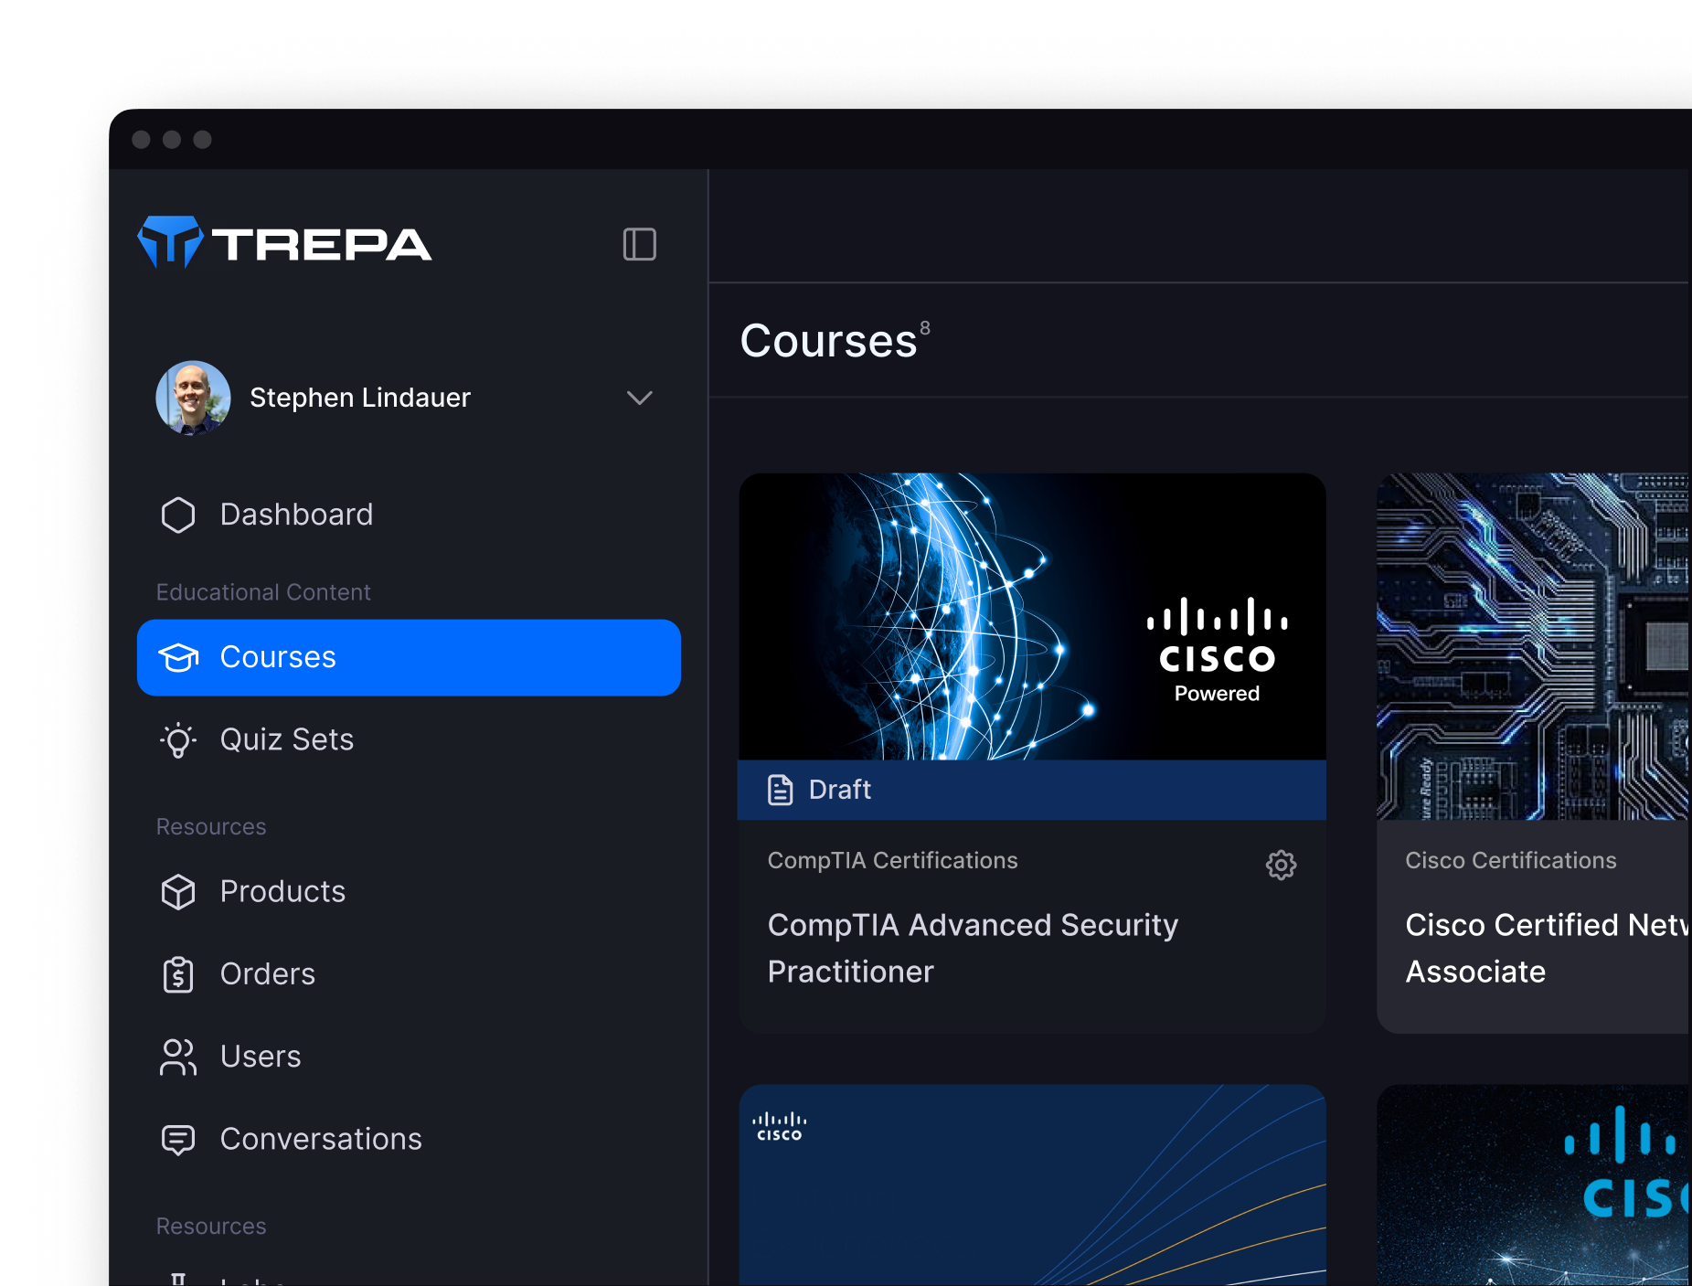Click the Stephen Lindauer name
This screenshot has height=1286, width=1692.
(360, 398)
